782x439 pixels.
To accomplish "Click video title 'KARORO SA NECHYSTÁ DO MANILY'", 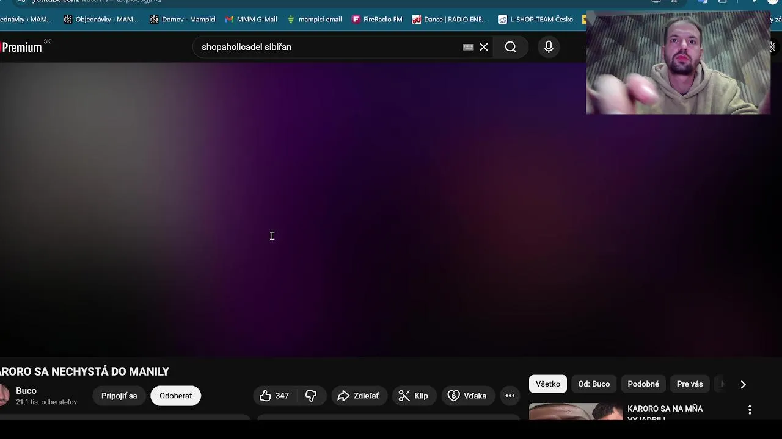I will 84,371.
